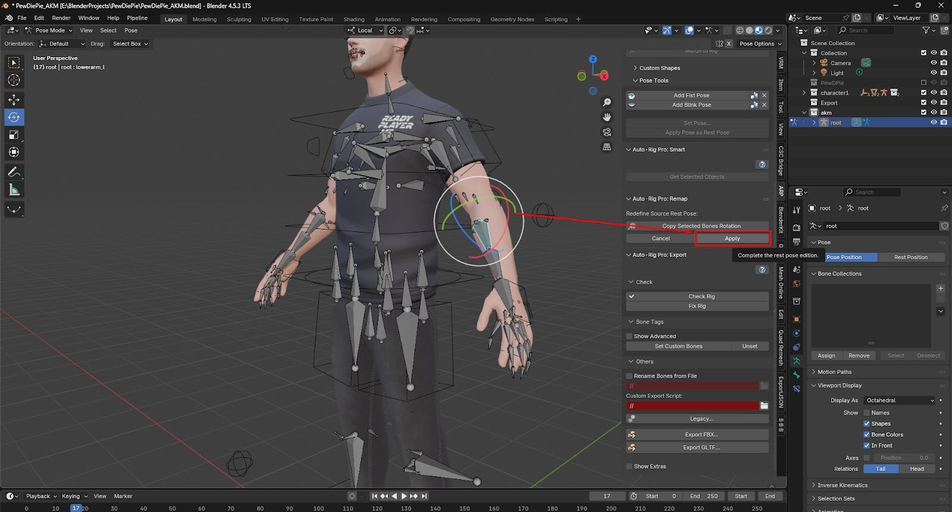Viewport: 952px width, 512px height.
Task: Remove the Add Fist Pose entry
Action: 765,95
